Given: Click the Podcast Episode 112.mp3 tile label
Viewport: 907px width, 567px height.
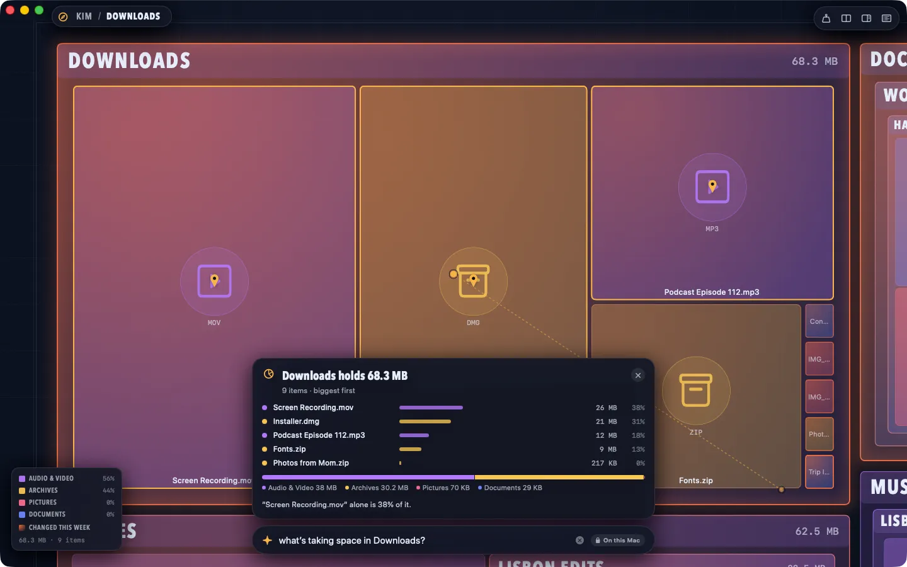Looking at the screenshot, I should pyautogui.click(x=712, y=292).
